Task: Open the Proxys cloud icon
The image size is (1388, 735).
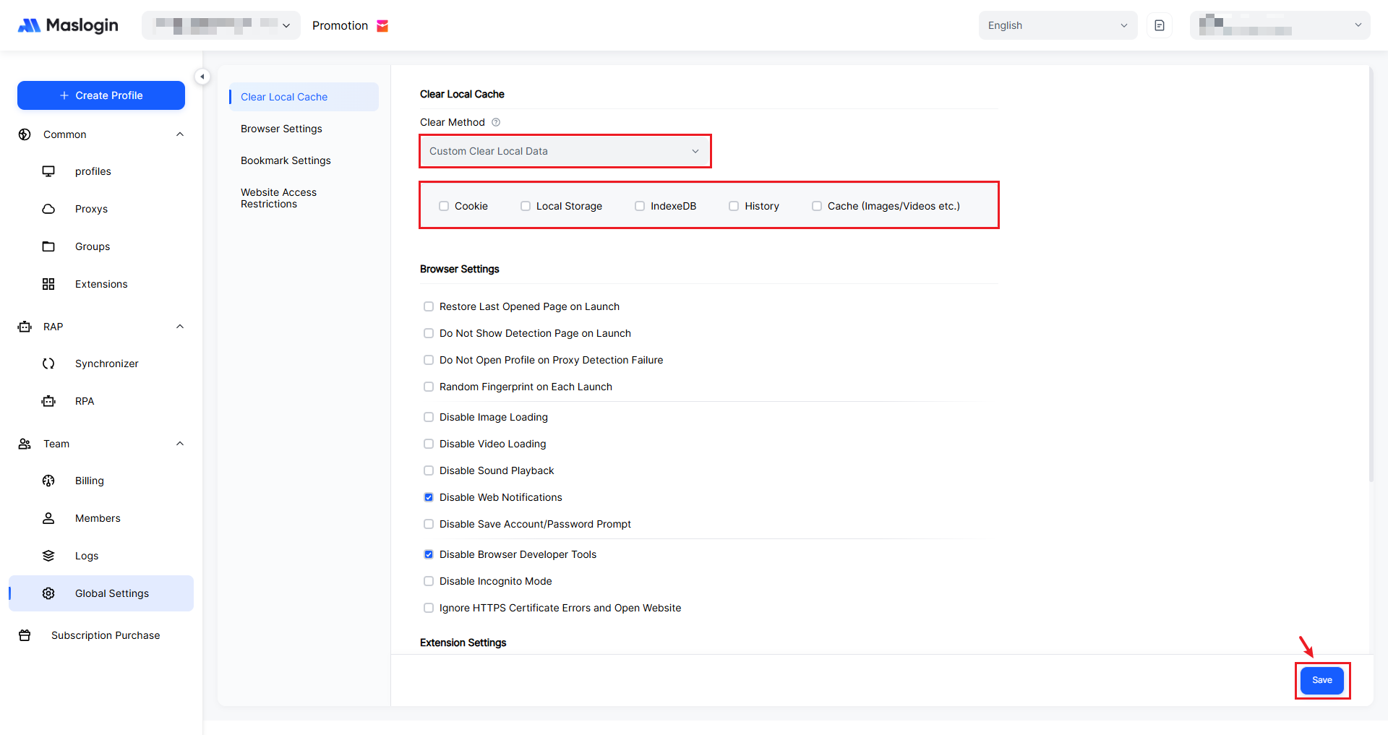Action: 48,209
